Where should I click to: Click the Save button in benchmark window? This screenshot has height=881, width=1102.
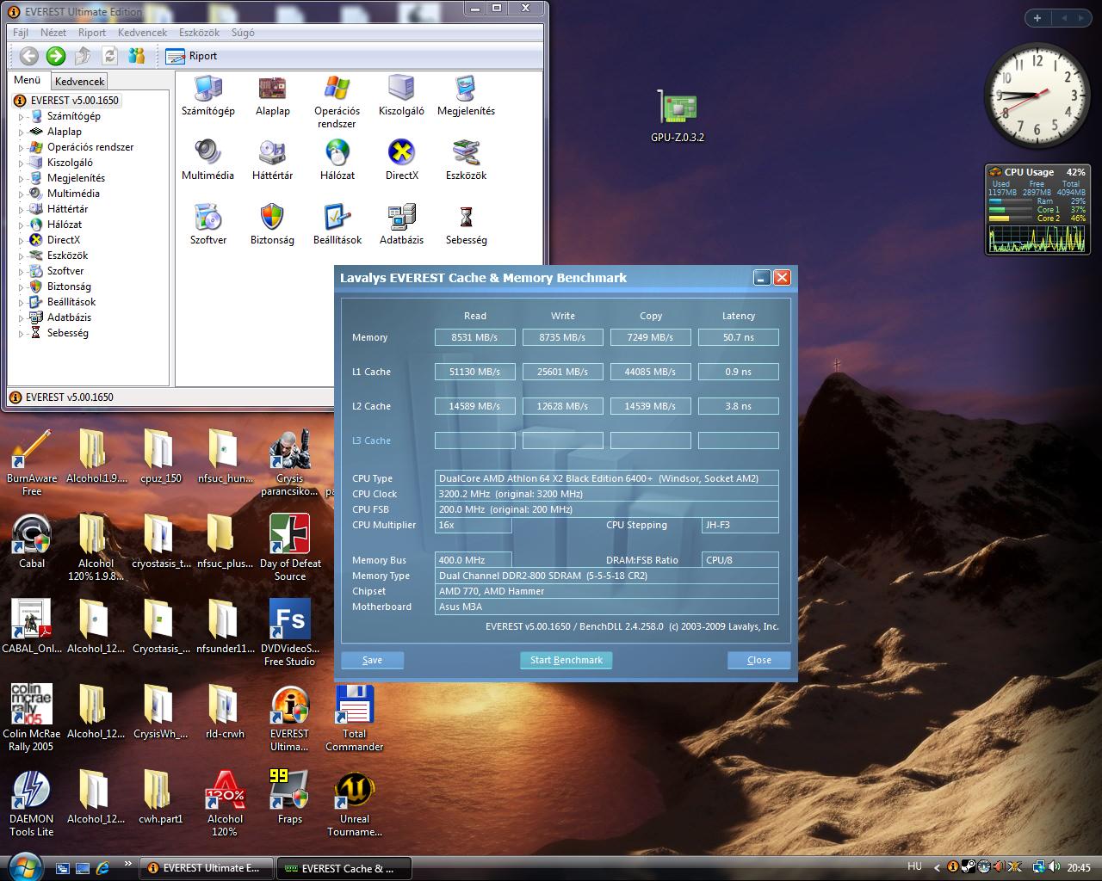373,660
